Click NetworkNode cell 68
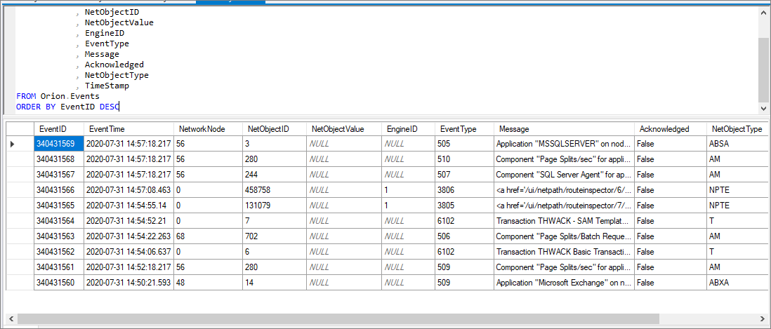Viewport: 771px width, 329px height. (208, 236)
